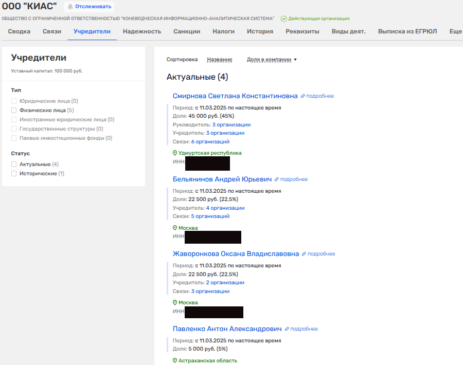This screenshot has height=365, width=463.
Task: Click chain link icon beside Жаворонкова Оксана Владиславовна
Action: click(304, 254)
